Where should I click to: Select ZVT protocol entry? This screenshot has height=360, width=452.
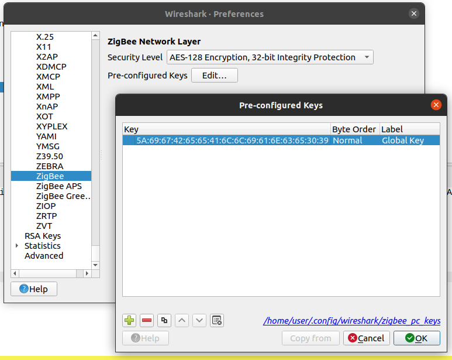click(44, 226)
